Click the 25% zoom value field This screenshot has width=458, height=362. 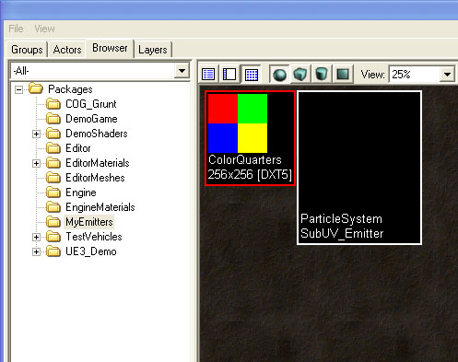pos(415,74)
